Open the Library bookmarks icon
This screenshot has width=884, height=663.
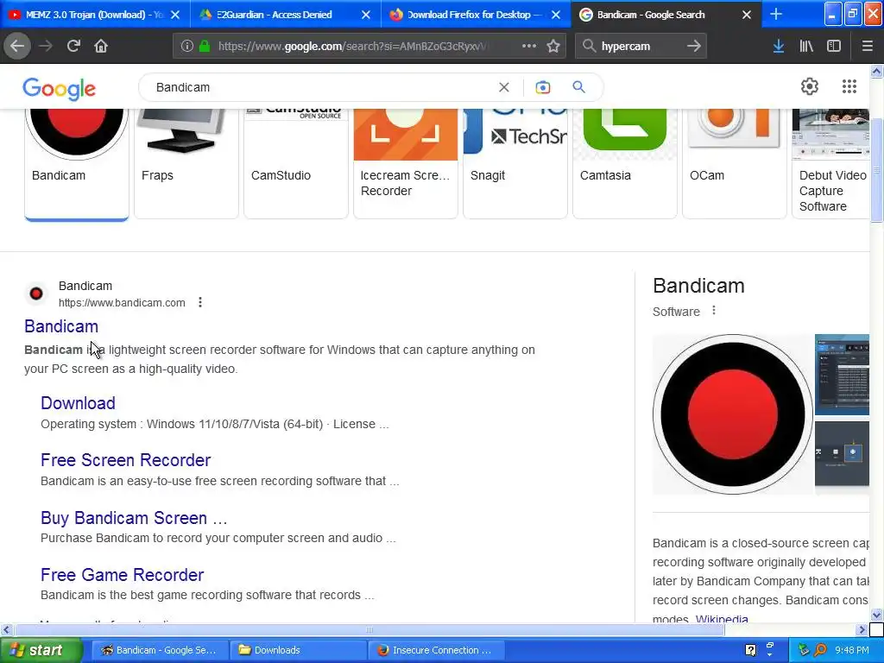tap(806, 47)
